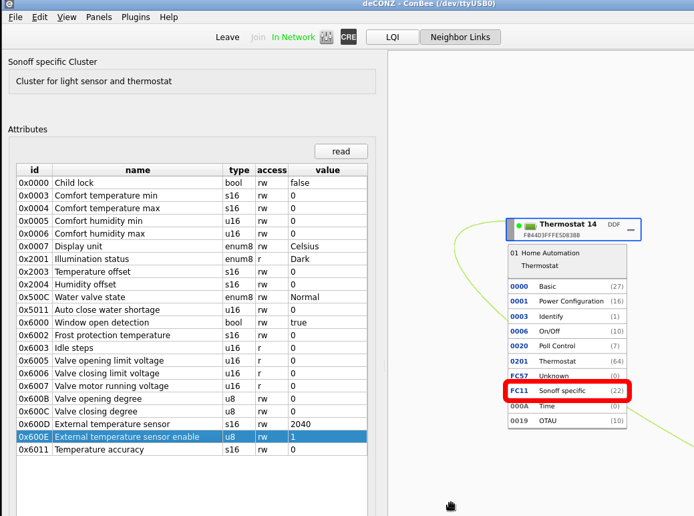Click the Dark value cell
The width and height of the screenshot is (694, 516).
click(x=327, y=259)
